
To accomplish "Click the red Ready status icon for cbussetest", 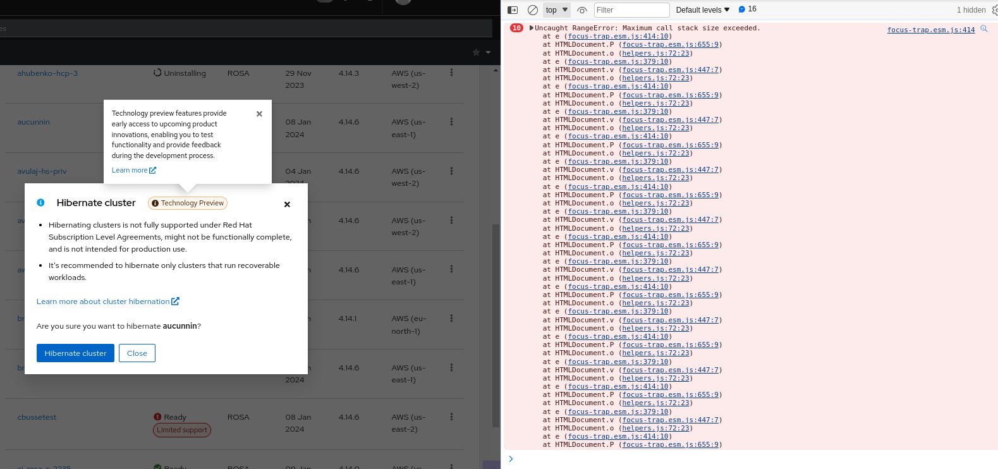I will 157,417.
